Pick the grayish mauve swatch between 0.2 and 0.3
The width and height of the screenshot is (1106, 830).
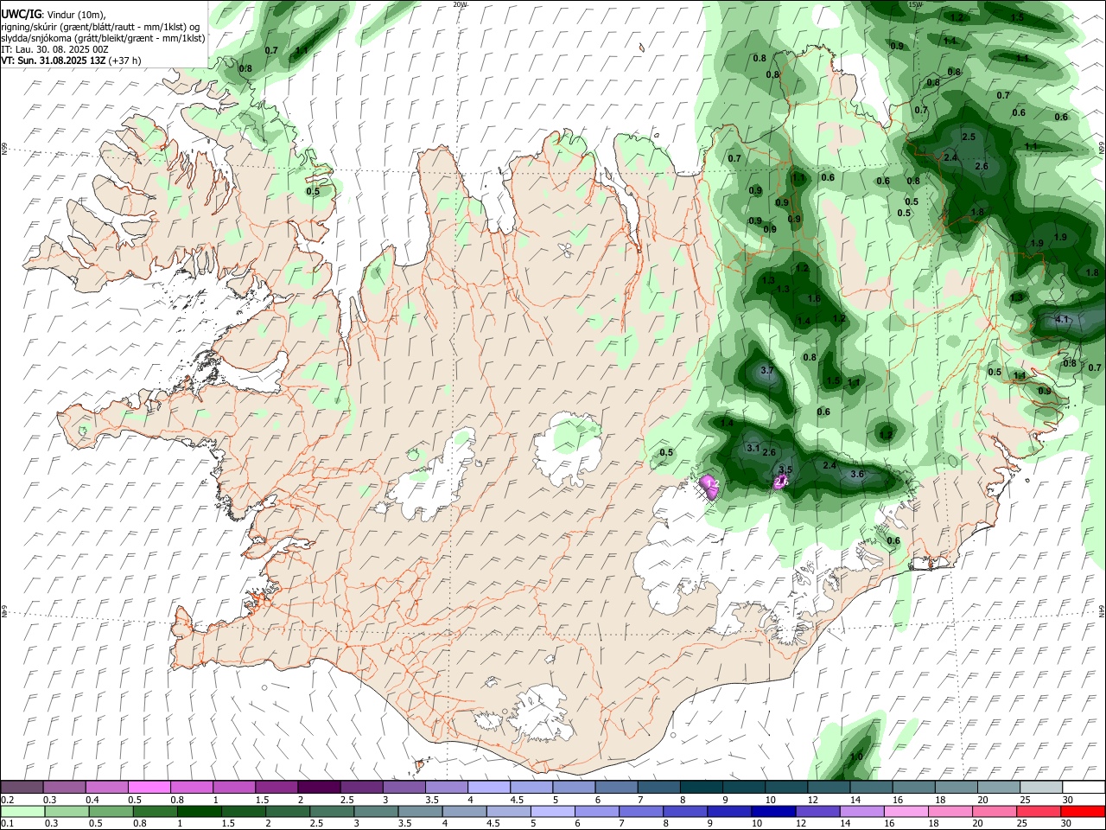pos(22,788)
